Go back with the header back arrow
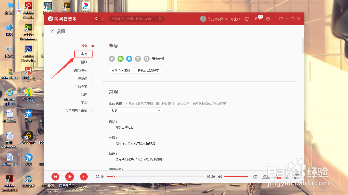 (x=96, y=19)
